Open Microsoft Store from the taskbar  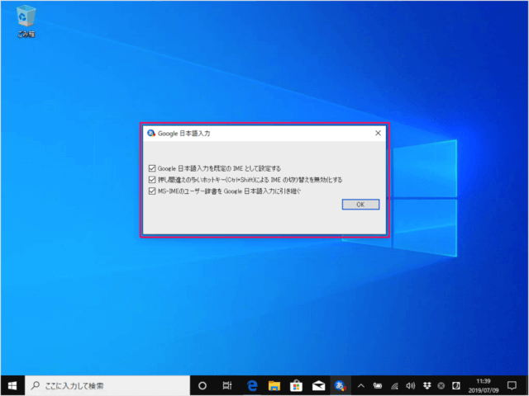pos(296,385)
